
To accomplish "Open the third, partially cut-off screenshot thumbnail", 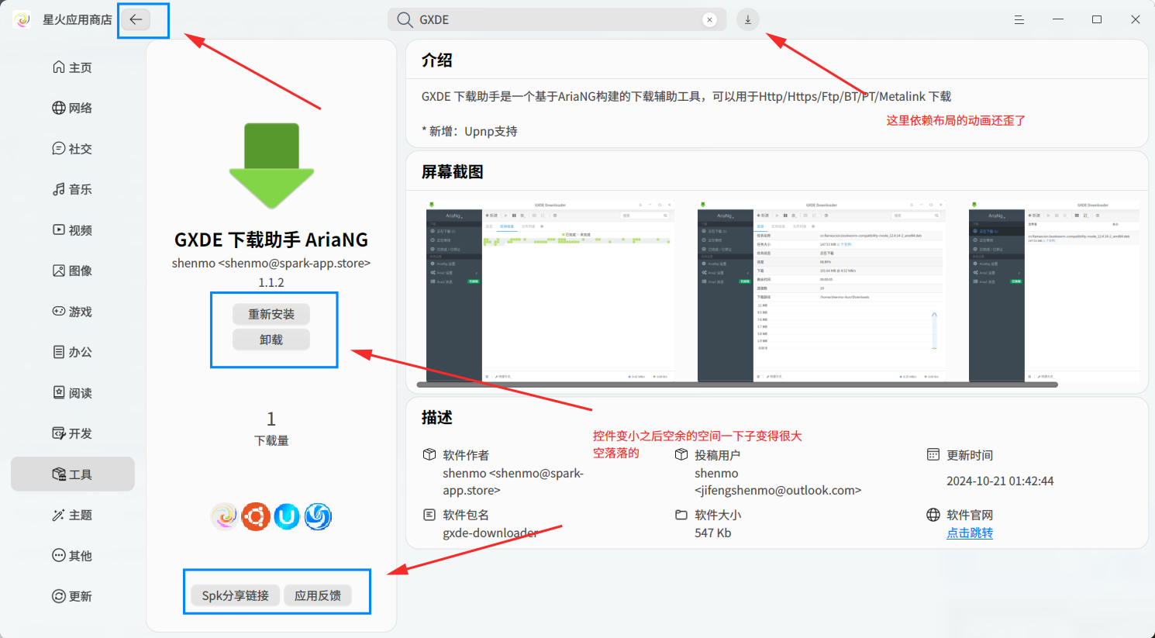I will pos(1054,291).
